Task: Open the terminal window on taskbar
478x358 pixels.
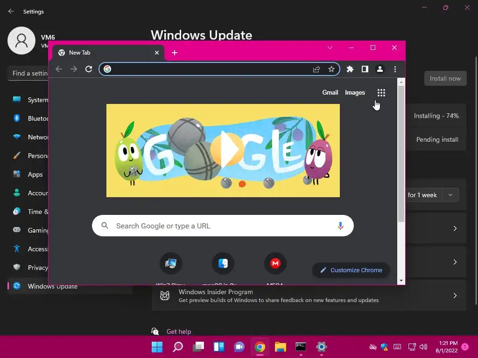Action: (x=301, y=347)
